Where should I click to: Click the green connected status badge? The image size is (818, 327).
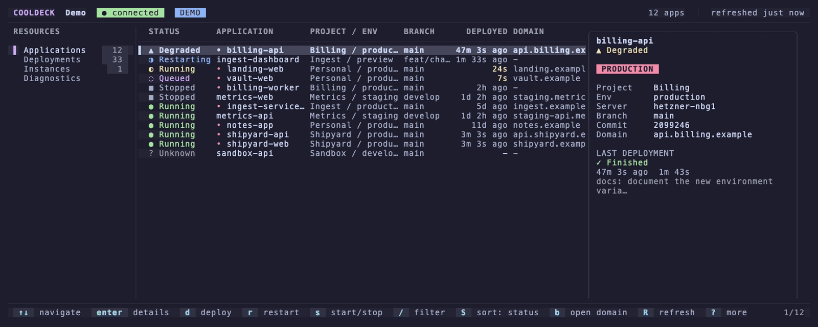tap(130, 13)
